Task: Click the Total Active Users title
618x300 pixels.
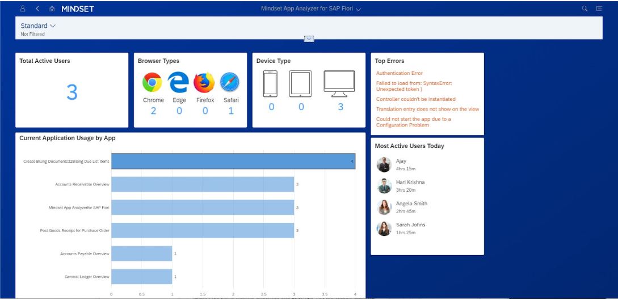Action: pyautogui.click(x=44, y=61)
